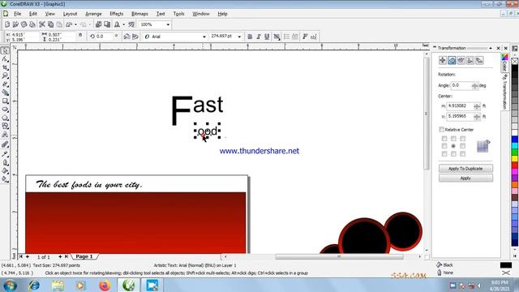The image size is (519, 292).
Task: Switch to the Skew transformation button
Action: (x=479, y=60)
